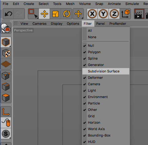The width and height of the screenshot is (148, 145).
Task: Activate the Move tool
Action: coord(44,14)
